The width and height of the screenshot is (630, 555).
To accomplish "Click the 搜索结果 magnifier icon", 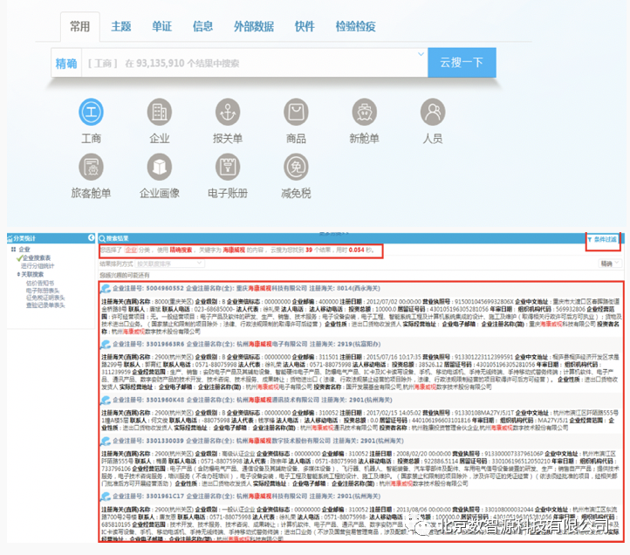I will pyautogui.click(x=102, y=238).
